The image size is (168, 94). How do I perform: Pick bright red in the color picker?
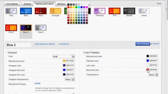coord(68,7)
